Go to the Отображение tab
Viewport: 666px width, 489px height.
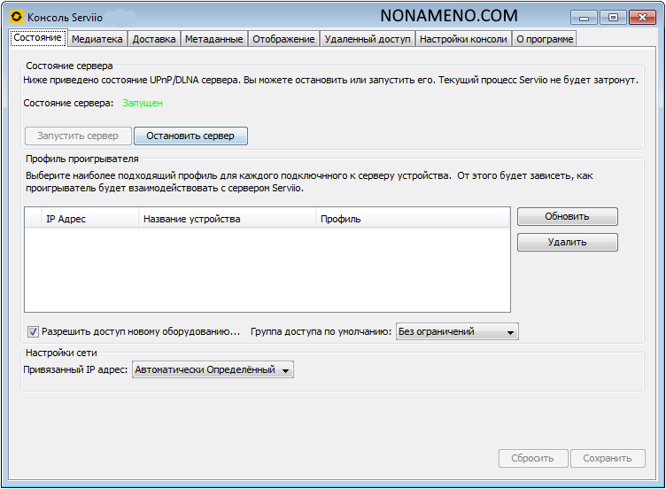tap(283, 39)
